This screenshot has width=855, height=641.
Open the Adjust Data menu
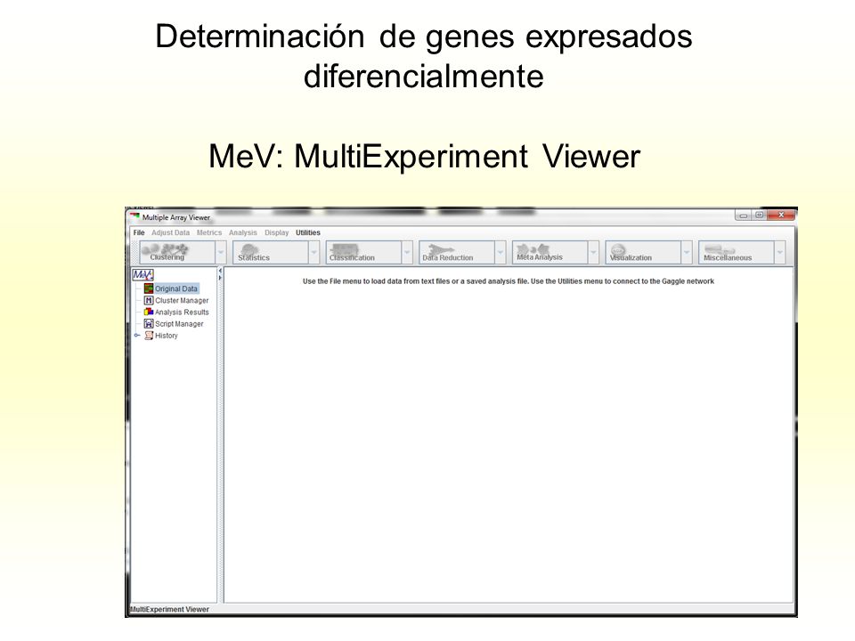click(171, 232)
